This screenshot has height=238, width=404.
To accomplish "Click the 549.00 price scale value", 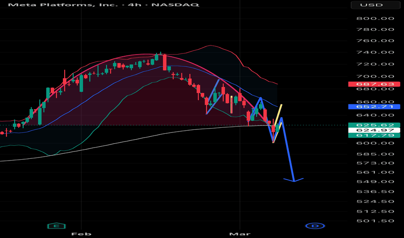I will coord(375,182).
